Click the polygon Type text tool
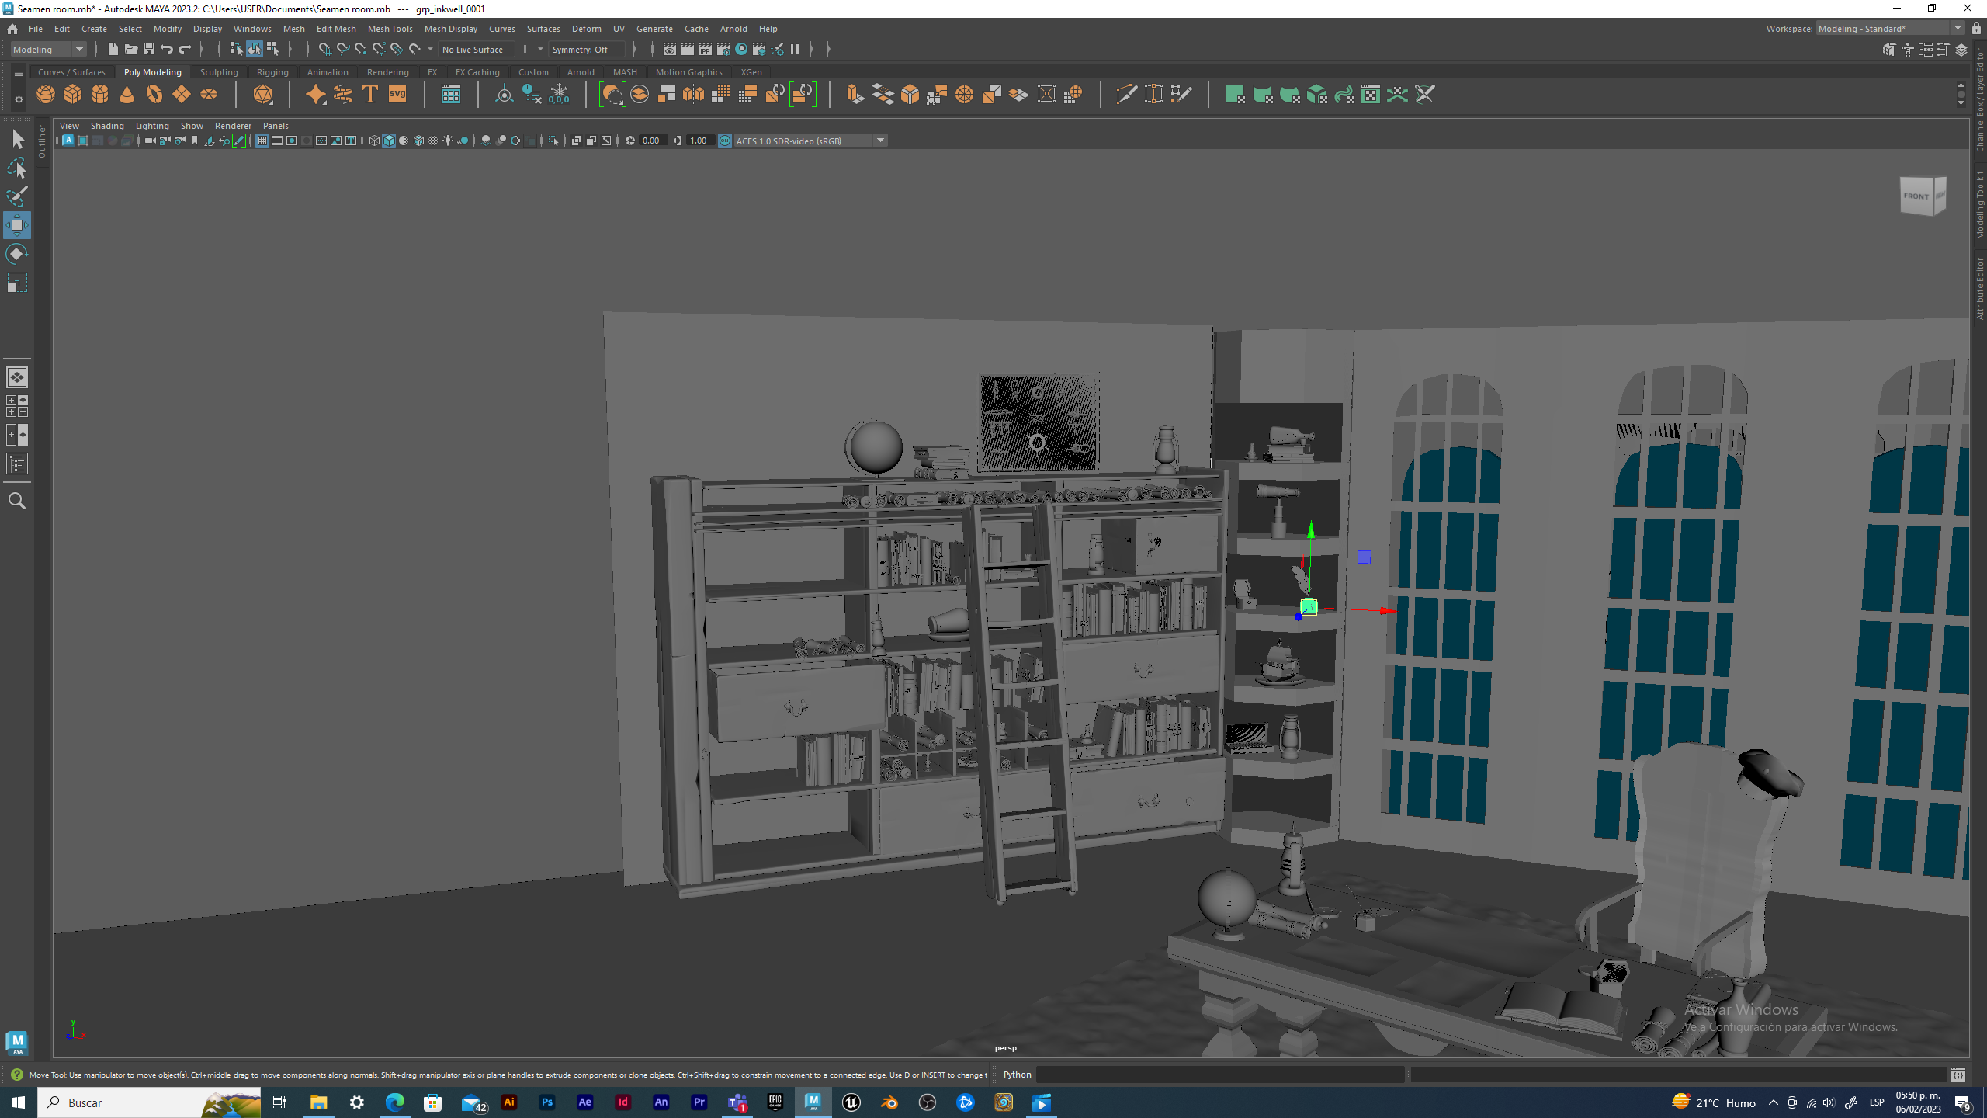Image resolution: width=1987 pixels, height=1118 pixels. tap(370, 95)
